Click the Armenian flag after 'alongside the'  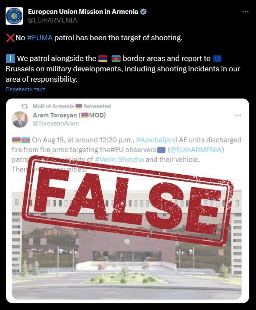click(x=103, y=59)
